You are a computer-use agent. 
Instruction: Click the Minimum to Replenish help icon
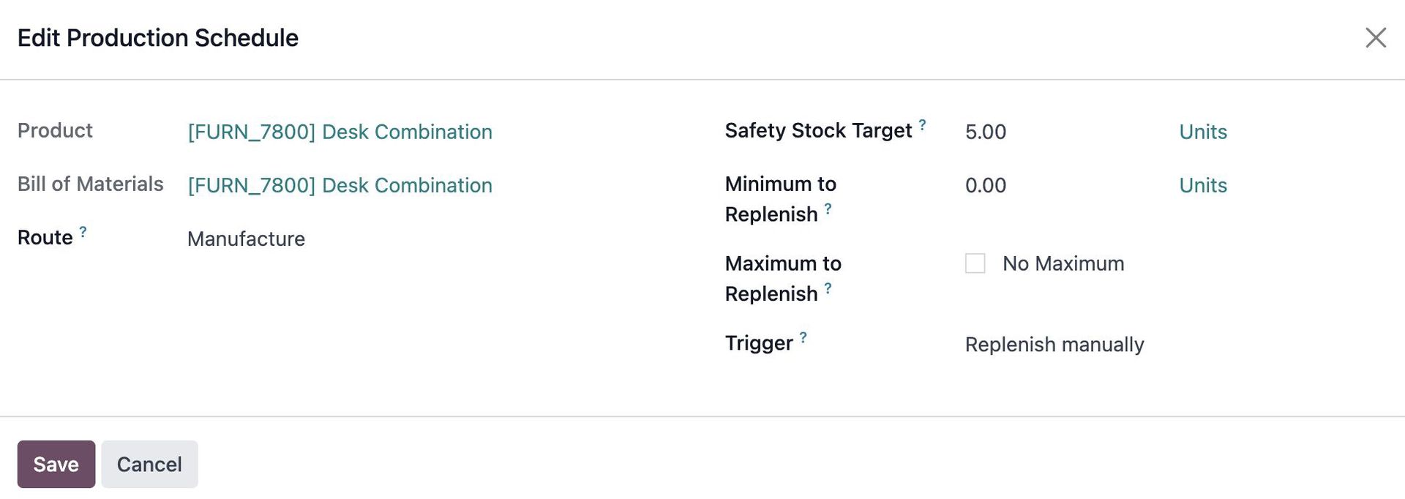[828, 209]
